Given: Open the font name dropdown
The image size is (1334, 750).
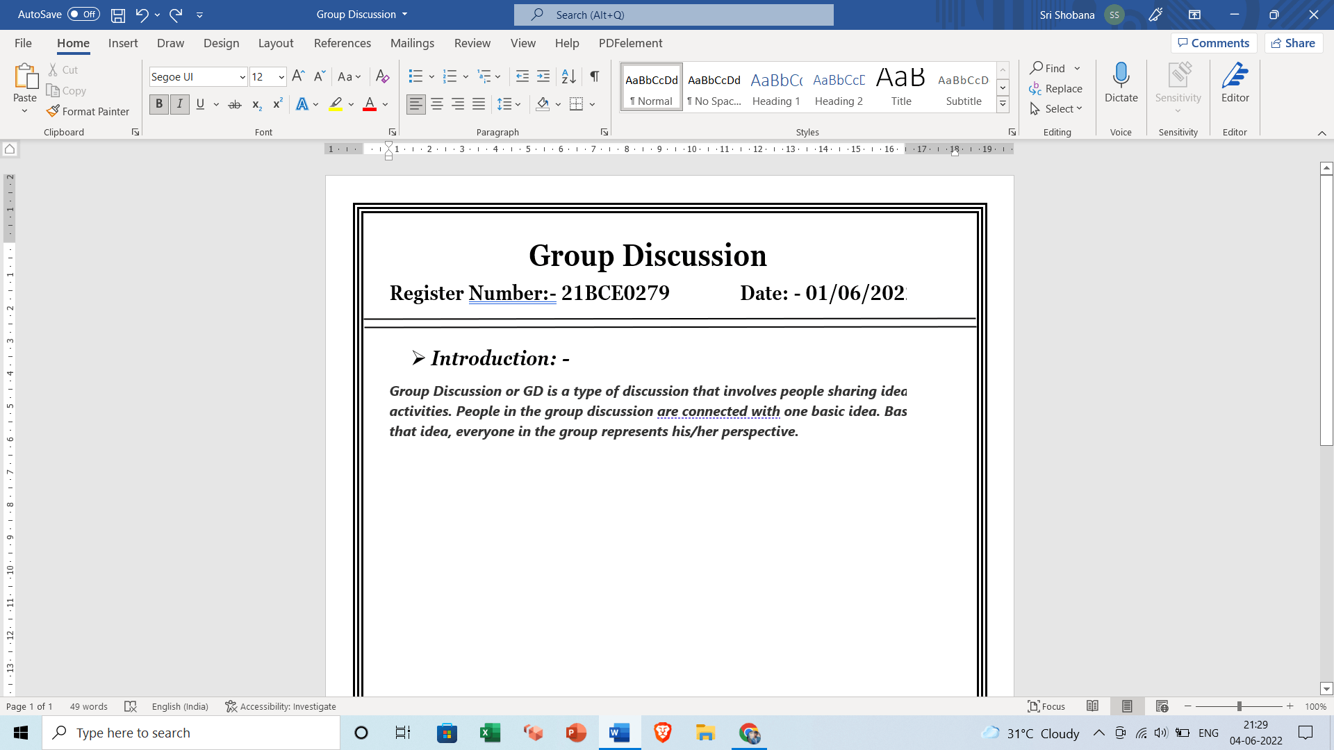Looking at the screenshot, I should point(242,77).
